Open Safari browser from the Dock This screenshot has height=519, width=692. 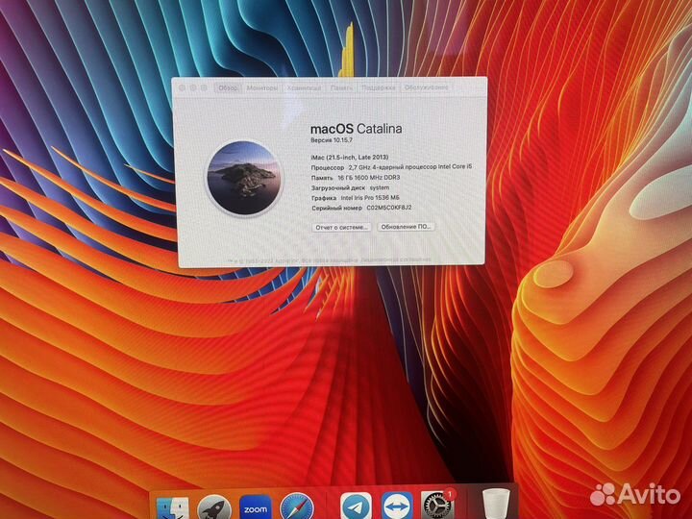point(297,507)
